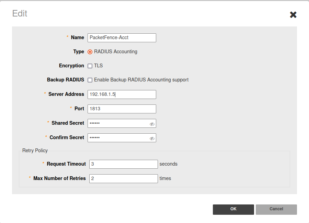Click the "times" unit text beside Max Retries

tap(165, 179)
